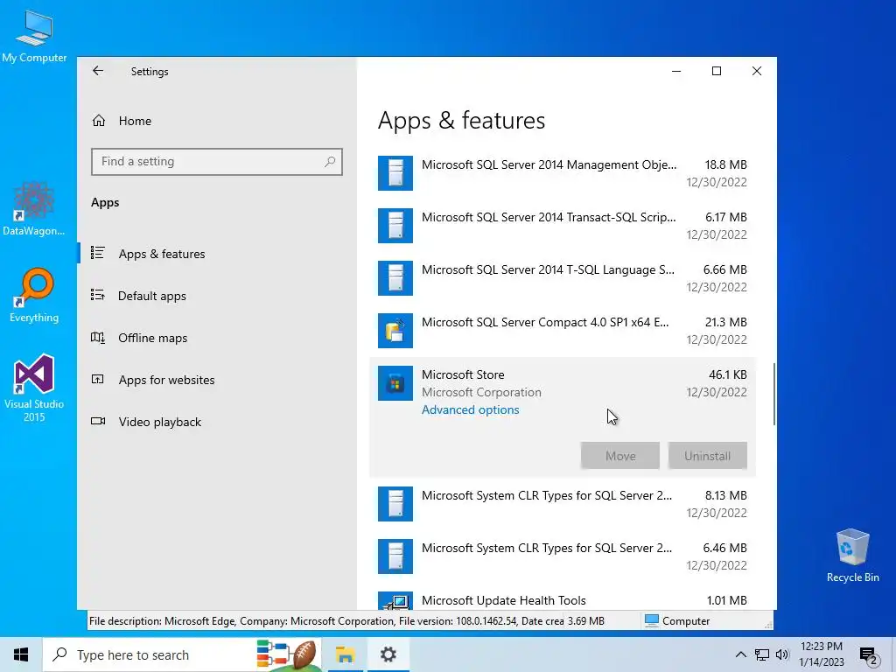This screenshot has width=896, height=672.
Task: Click Settings gear in taskbar
Action: [388, 654]
